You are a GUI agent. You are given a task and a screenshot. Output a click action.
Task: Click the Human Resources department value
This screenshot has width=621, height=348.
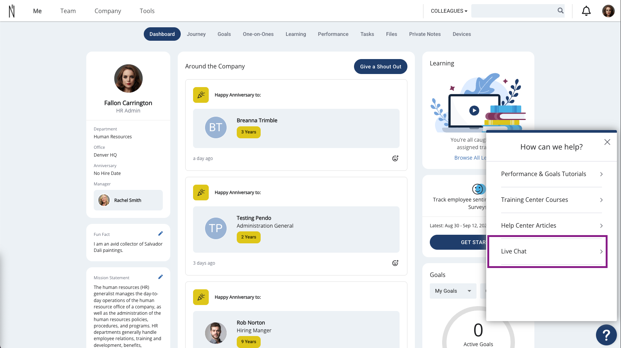[113, 137]
